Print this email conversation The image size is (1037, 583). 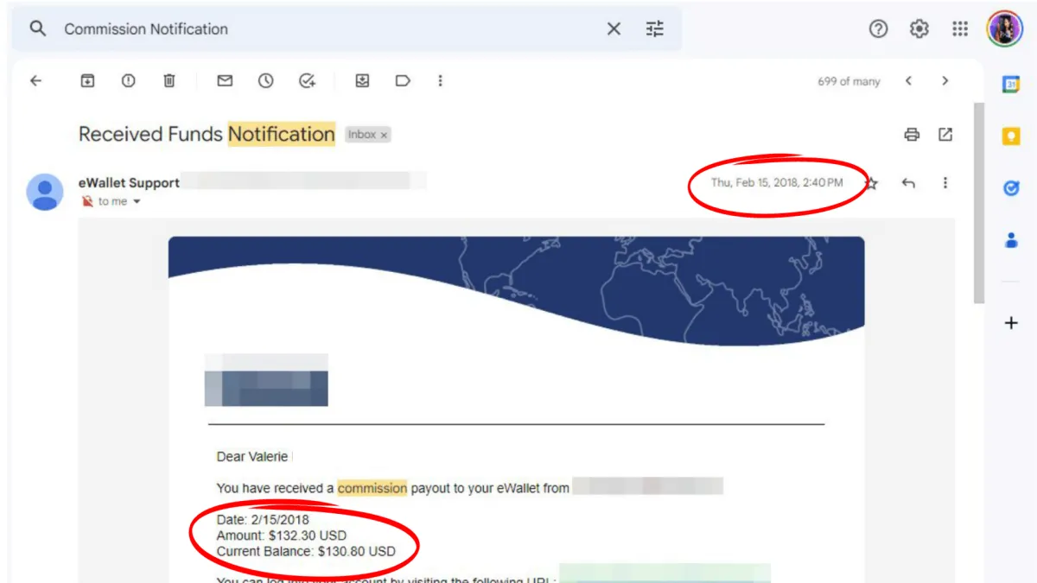(x=912, y=134)
